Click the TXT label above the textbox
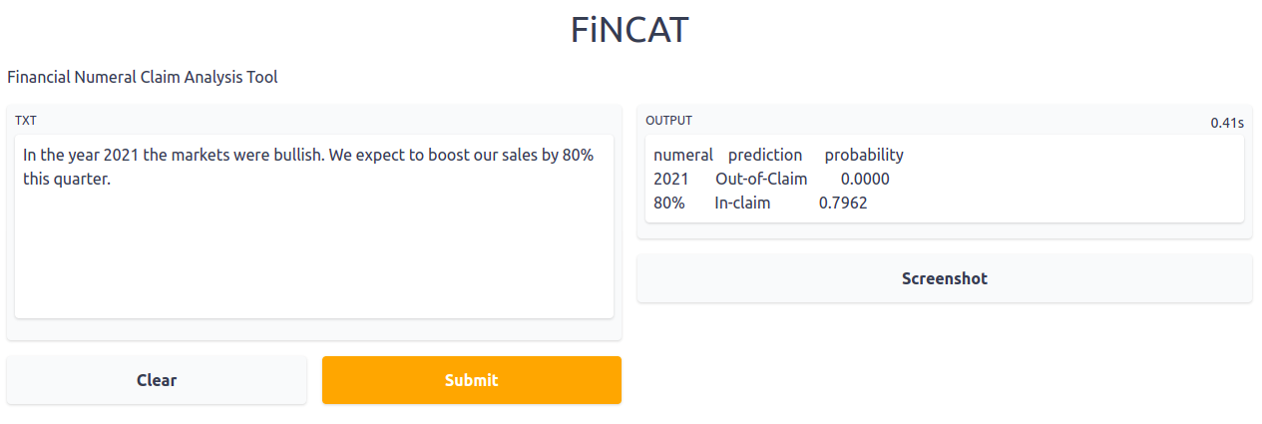 click(x=26, y=121)
